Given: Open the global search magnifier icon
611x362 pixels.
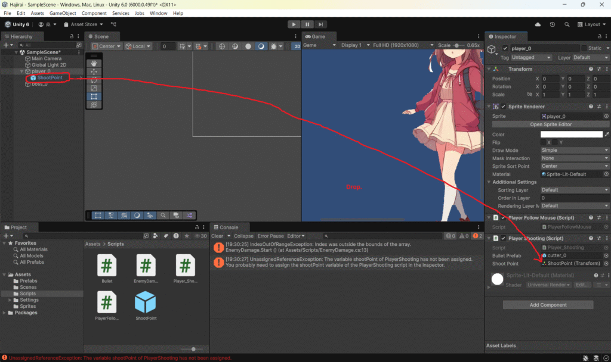Looking at the screenshot, I should point(567,24).
